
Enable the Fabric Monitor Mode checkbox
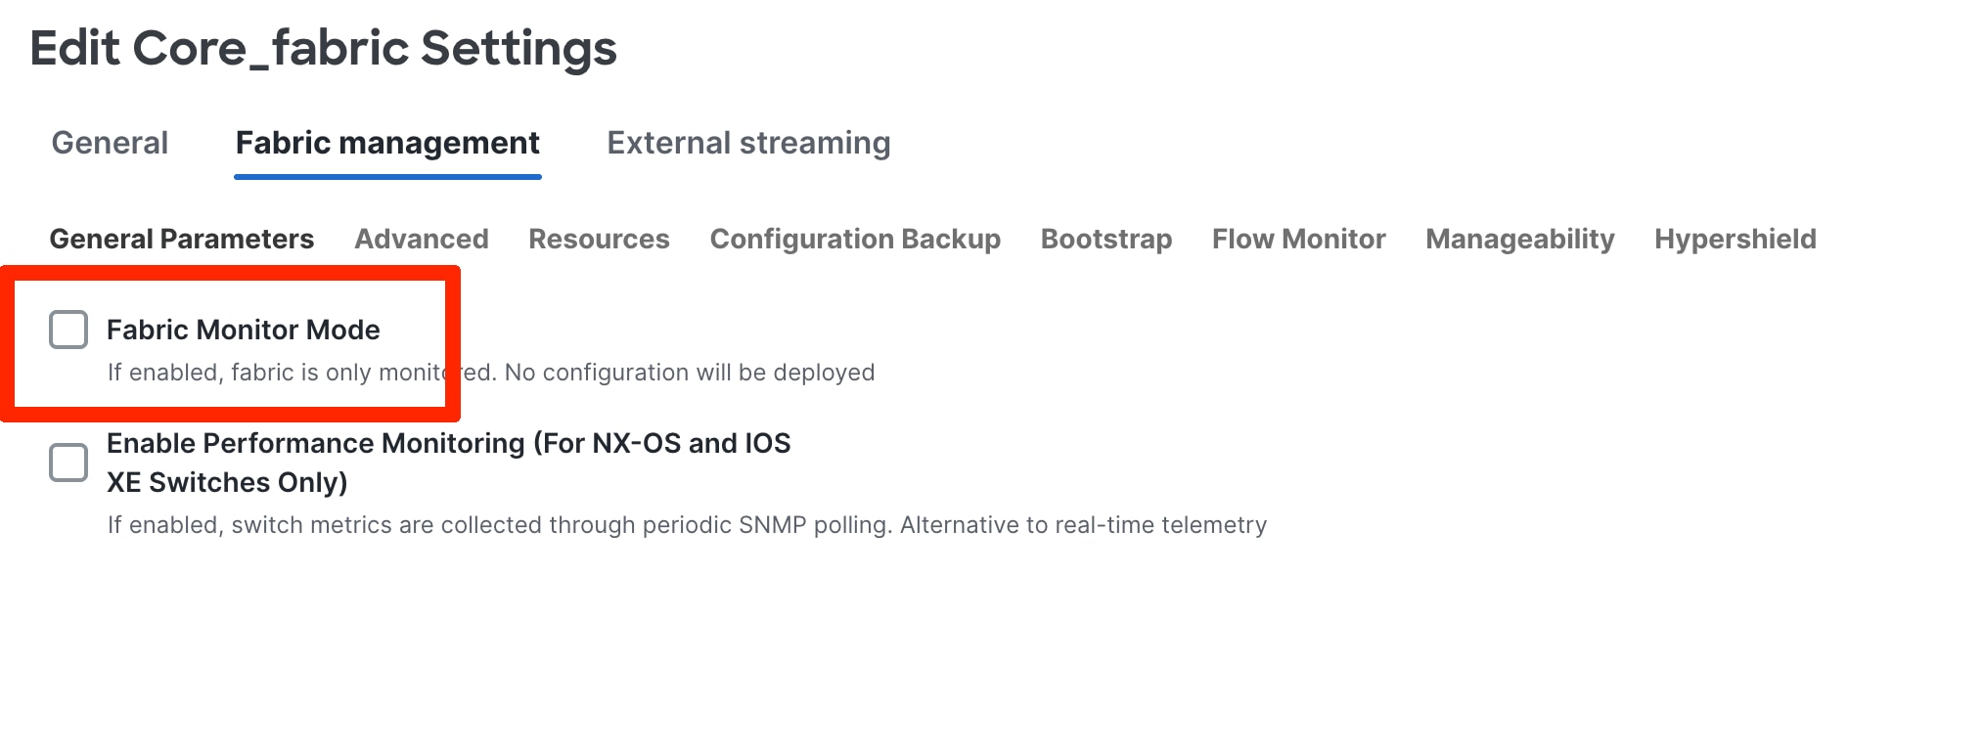pos(68,330)
